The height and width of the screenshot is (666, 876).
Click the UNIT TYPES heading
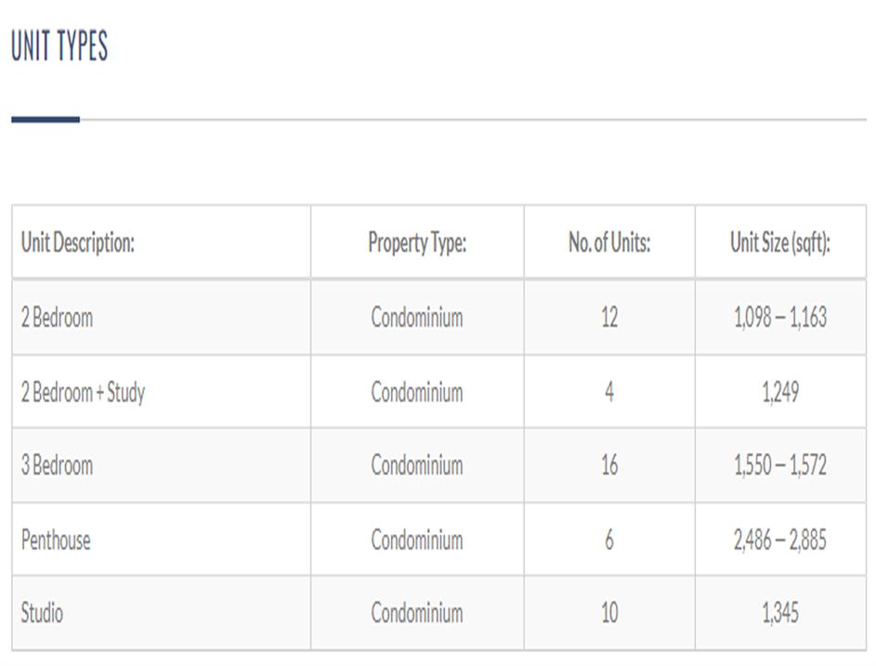point(59,46)
